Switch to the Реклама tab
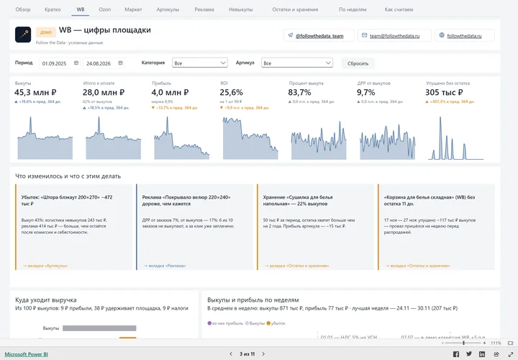Image resolution: width=518 pixels, height=360 pixels. [204, 9]
